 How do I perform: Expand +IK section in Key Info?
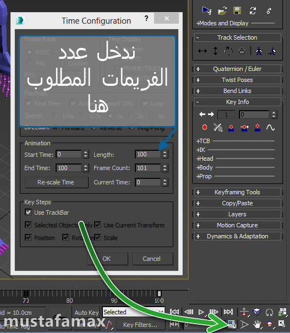tap(201, 150)
